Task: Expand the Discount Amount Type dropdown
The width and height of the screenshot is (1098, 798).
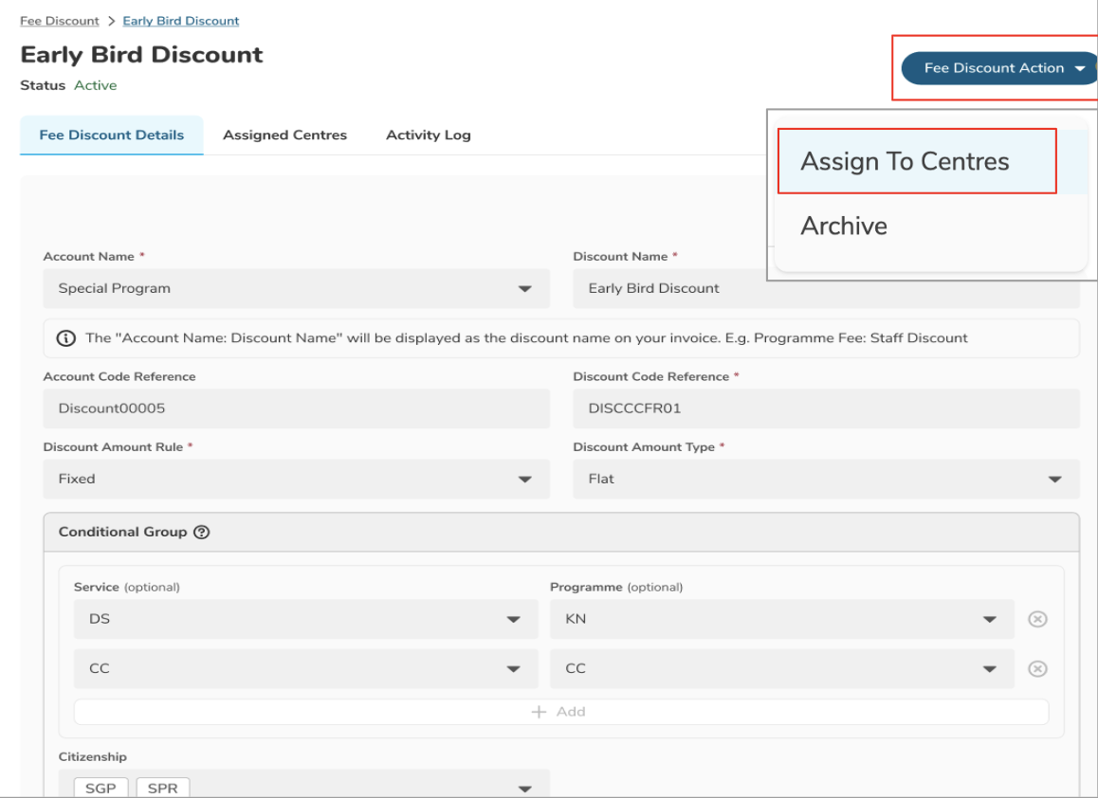Action: point(825,479)
